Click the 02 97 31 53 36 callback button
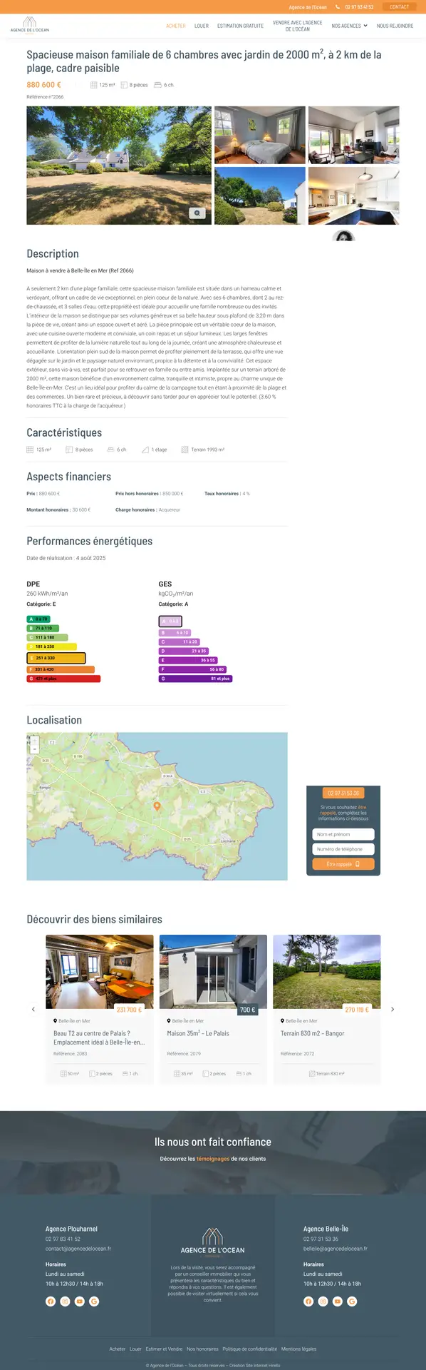The height and width of the screenshot is (1370, 426). [343, 793]
